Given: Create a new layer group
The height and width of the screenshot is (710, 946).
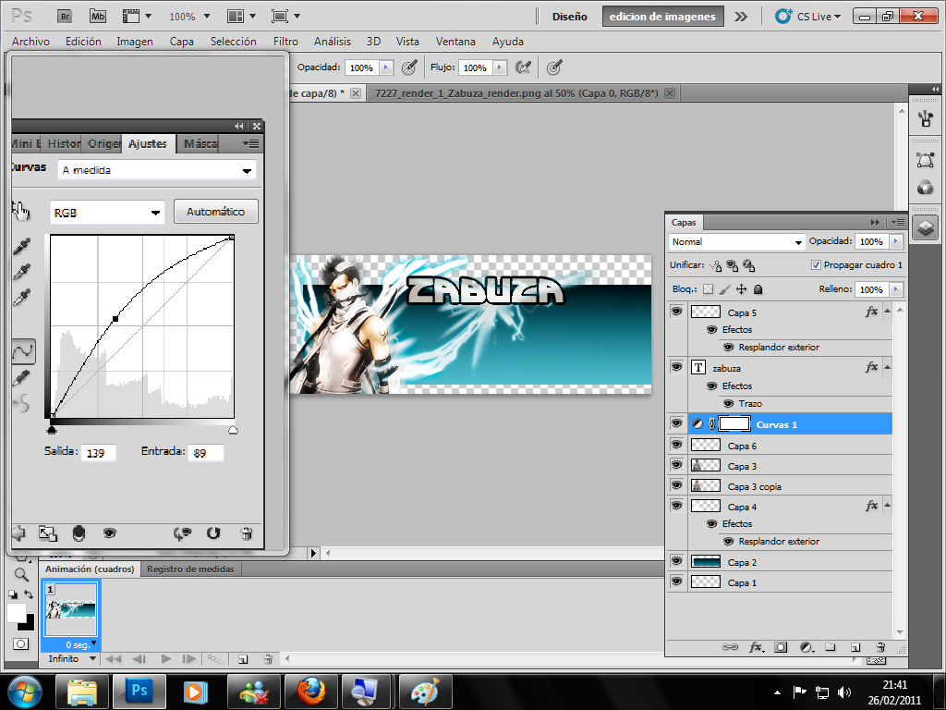Looking at the screenshot, I should tap(831, 647).
